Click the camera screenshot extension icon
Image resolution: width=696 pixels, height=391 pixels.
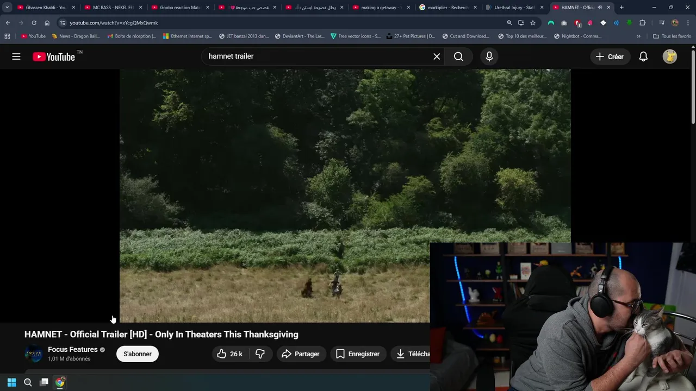tap(564, 23)
